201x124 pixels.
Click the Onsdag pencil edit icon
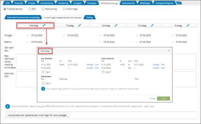[116, 25]
